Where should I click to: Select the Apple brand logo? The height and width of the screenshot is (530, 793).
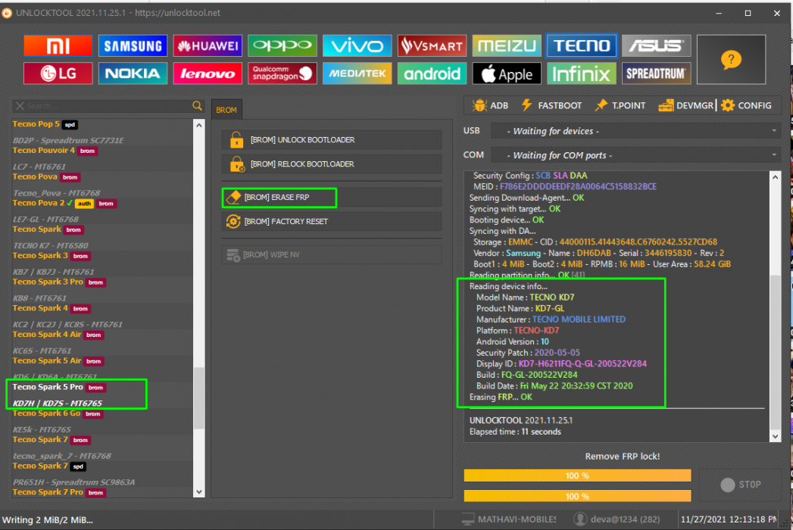click(x=507, y=73)
